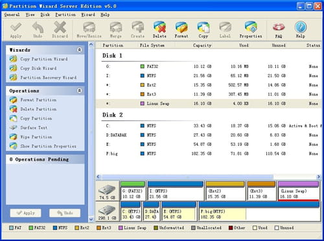
Task: Click the Help question mark icon
Action: click(x=301, y=30)
